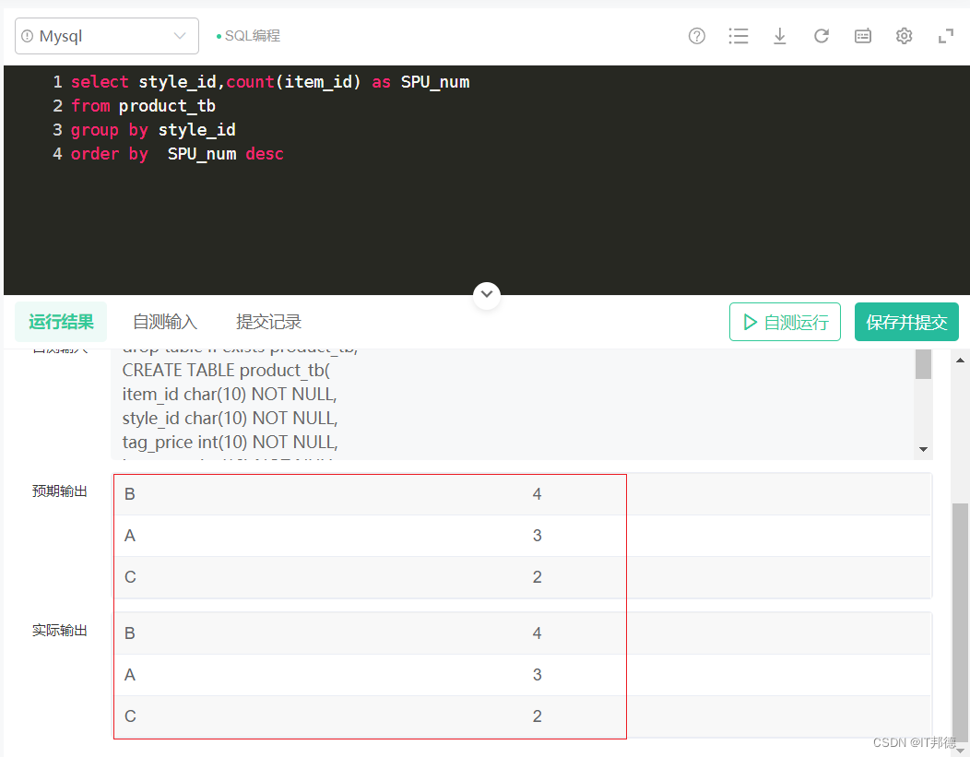Click row C in expected output

522,577
